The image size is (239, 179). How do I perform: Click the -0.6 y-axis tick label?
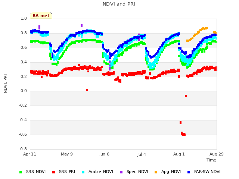click(x=23, y=134)
